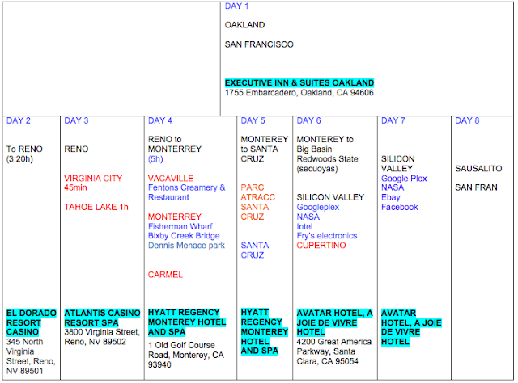
Task: Click SAN FRAN in Day 8
Action: [476, 187]
